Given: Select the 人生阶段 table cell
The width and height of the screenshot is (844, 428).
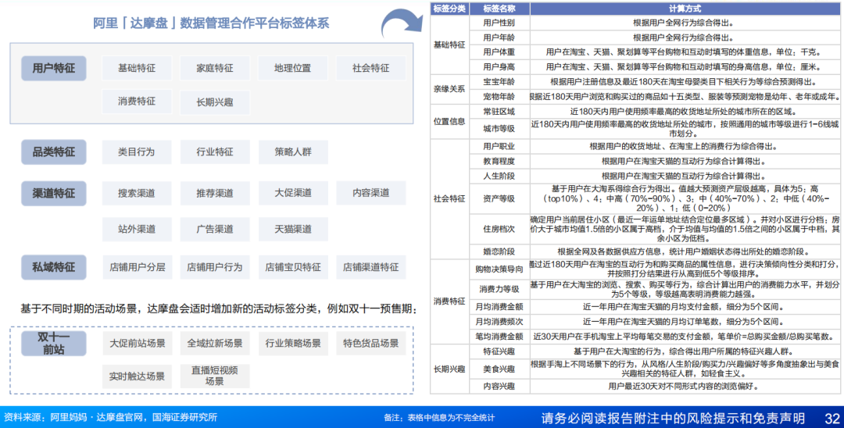Looking at the screenshot, I should [x=499, y=176].
